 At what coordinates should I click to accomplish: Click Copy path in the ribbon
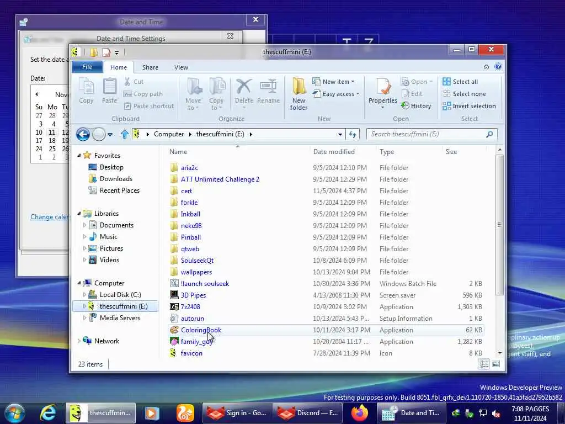(143, 94)
